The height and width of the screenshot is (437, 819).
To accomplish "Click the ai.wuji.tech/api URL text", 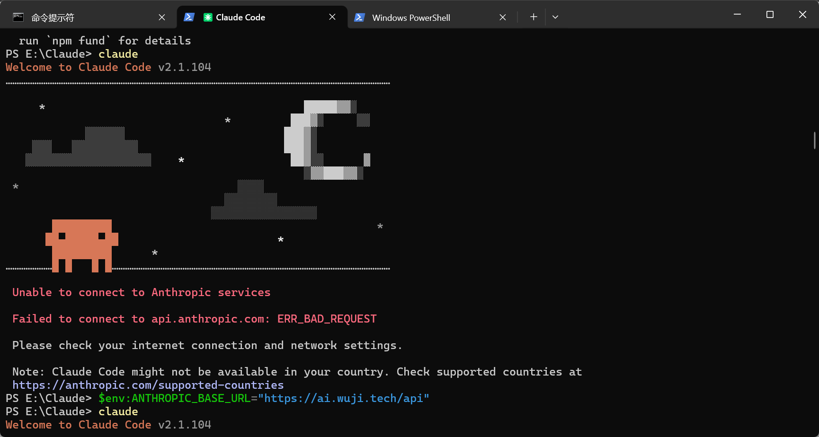I will (347, 398).
